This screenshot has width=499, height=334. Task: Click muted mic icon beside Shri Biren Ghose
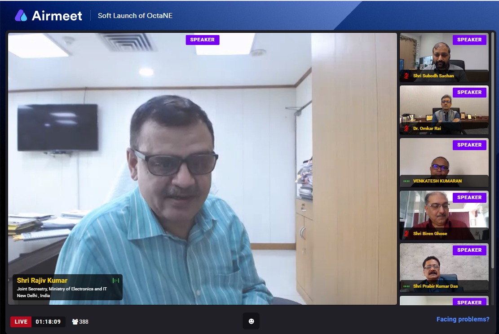pyautogui.click(x=406, y=233)
